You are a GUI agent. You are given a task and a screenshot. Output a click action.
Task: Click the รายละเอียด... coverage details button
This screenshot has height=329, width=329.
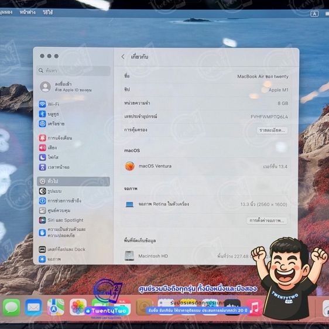tap(272, 131)
